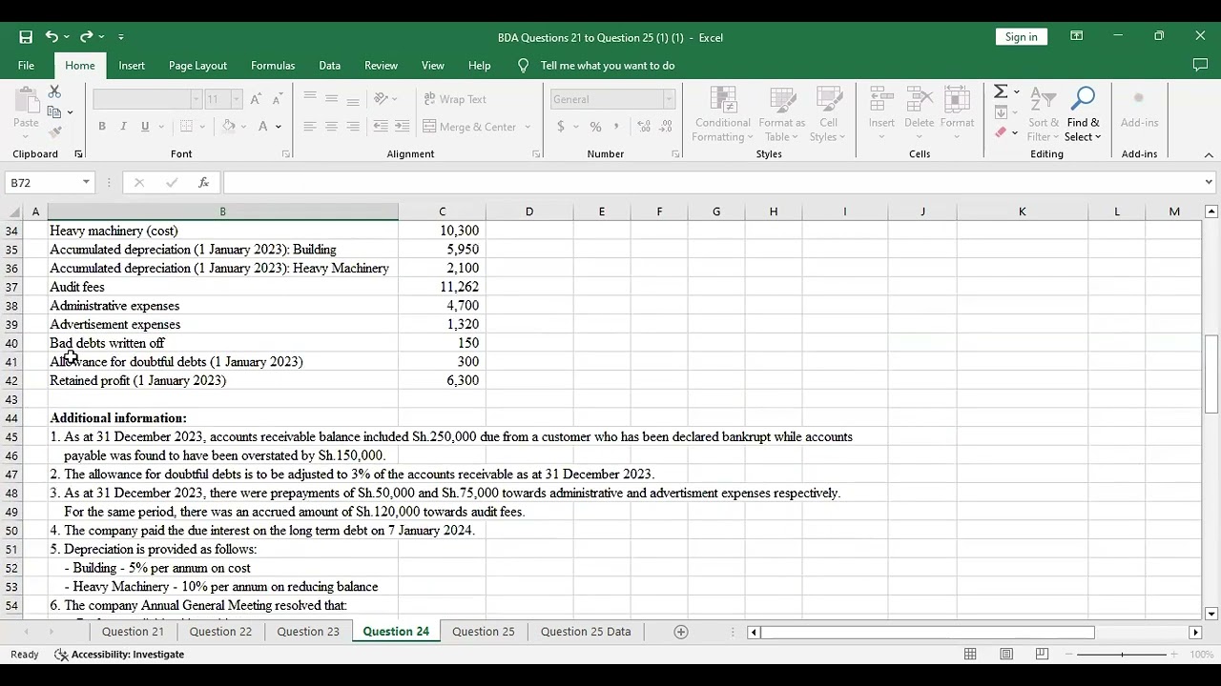Image resolution: width=1221 pixels, height=686 pixels.
Task: Open Comments pane icon
Action: click(x=1200, y=66)
